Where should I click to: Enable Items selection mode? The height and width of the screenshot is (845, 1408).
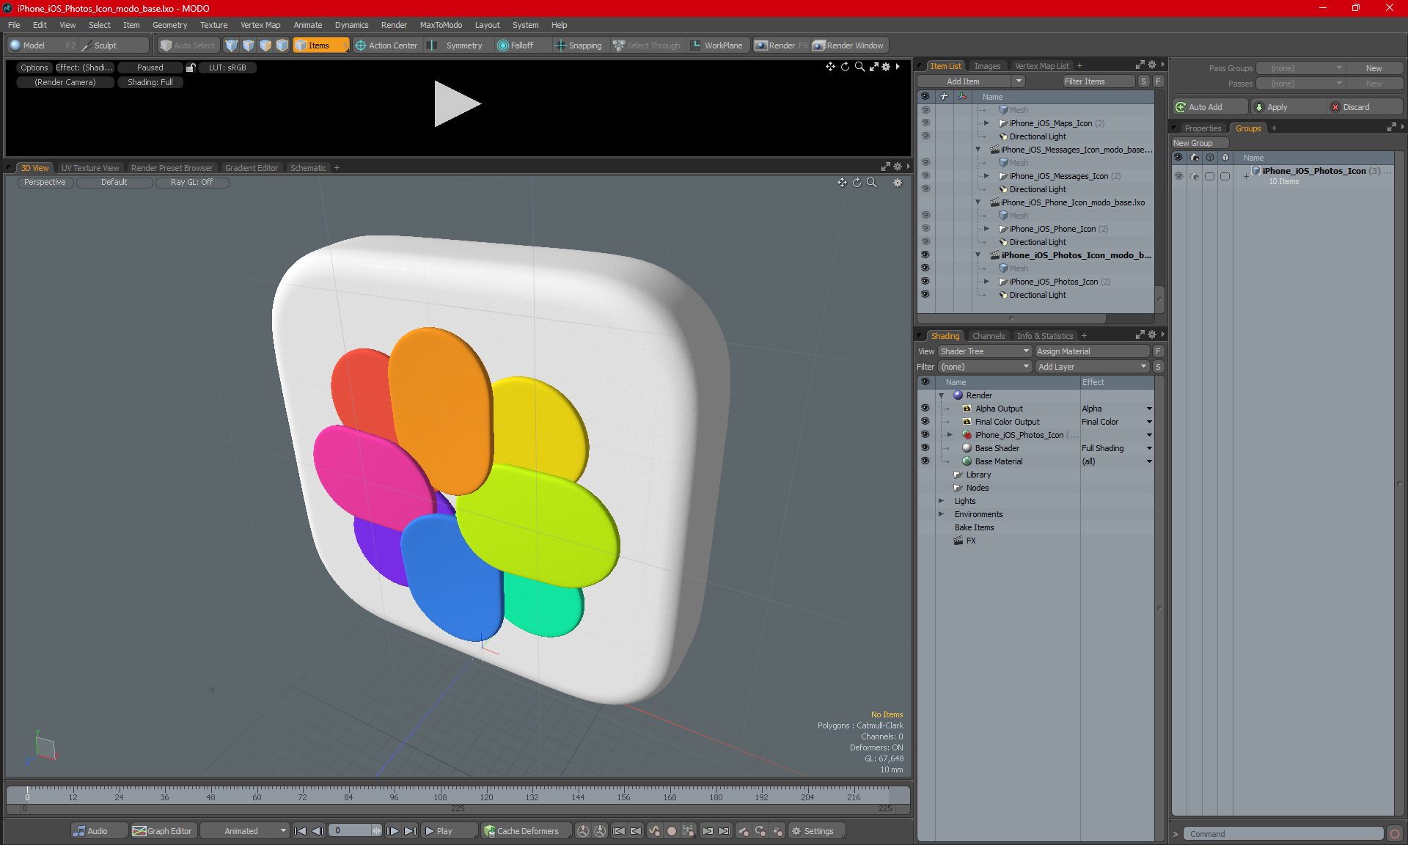click(x=320, y=45)
